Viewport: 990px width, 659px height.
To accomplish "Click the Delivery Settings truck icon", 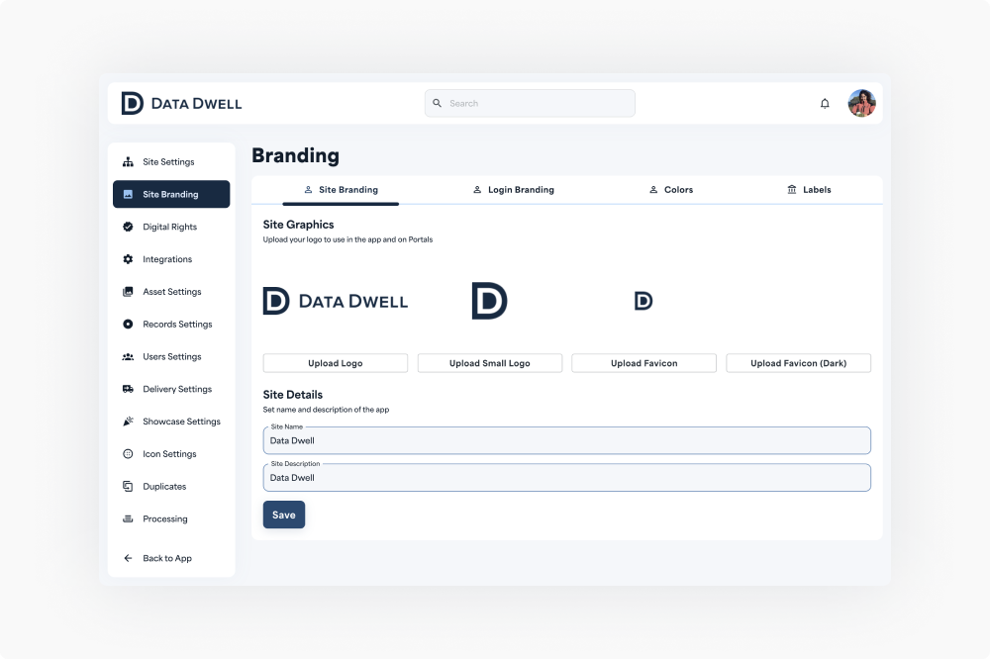I will point(128,389).
